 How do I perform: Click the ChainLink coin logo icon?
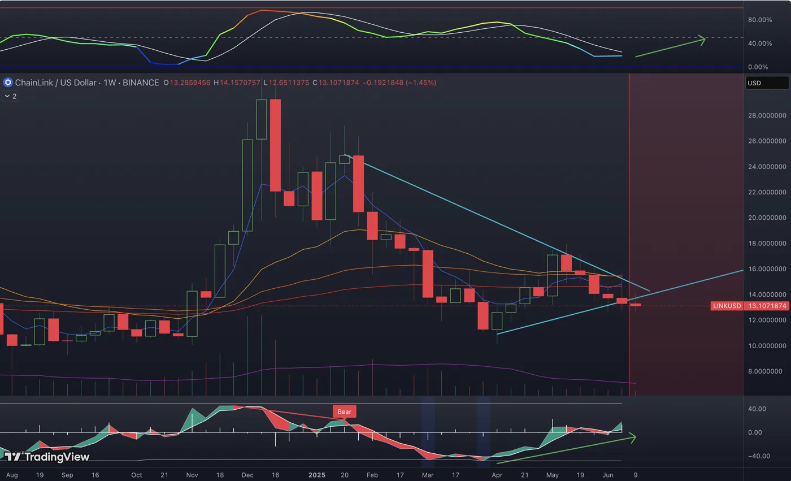[7, 83]
